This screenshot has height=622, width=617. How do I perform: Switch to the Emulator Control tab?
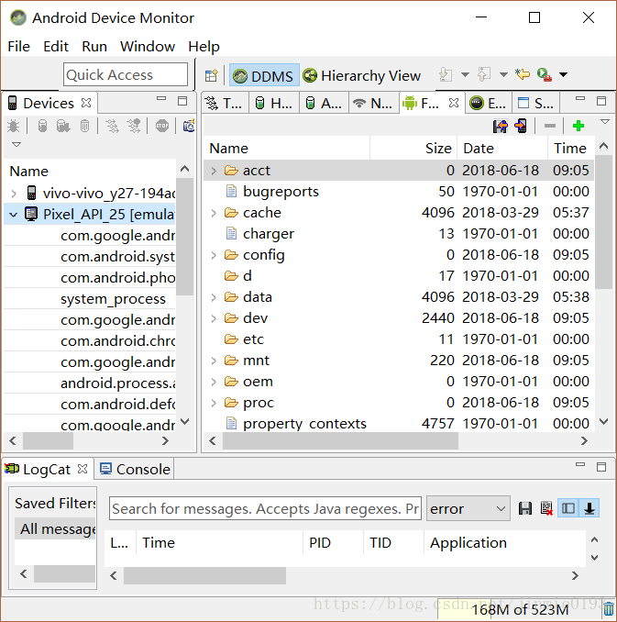(x=488, y=103)
